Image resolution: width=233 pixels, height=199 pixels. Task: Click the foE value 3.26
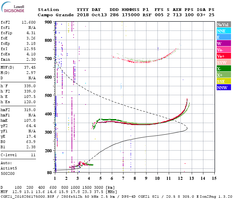point(31,38)
